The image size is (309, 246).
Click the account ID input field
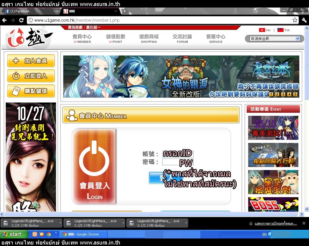pyautogui.click(x=178, y=154)
